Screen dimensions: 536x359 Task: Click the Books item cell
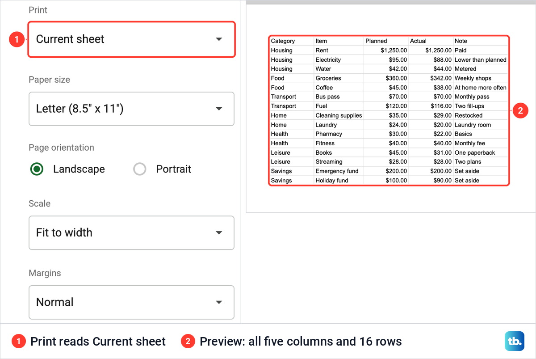coord(339,152)
